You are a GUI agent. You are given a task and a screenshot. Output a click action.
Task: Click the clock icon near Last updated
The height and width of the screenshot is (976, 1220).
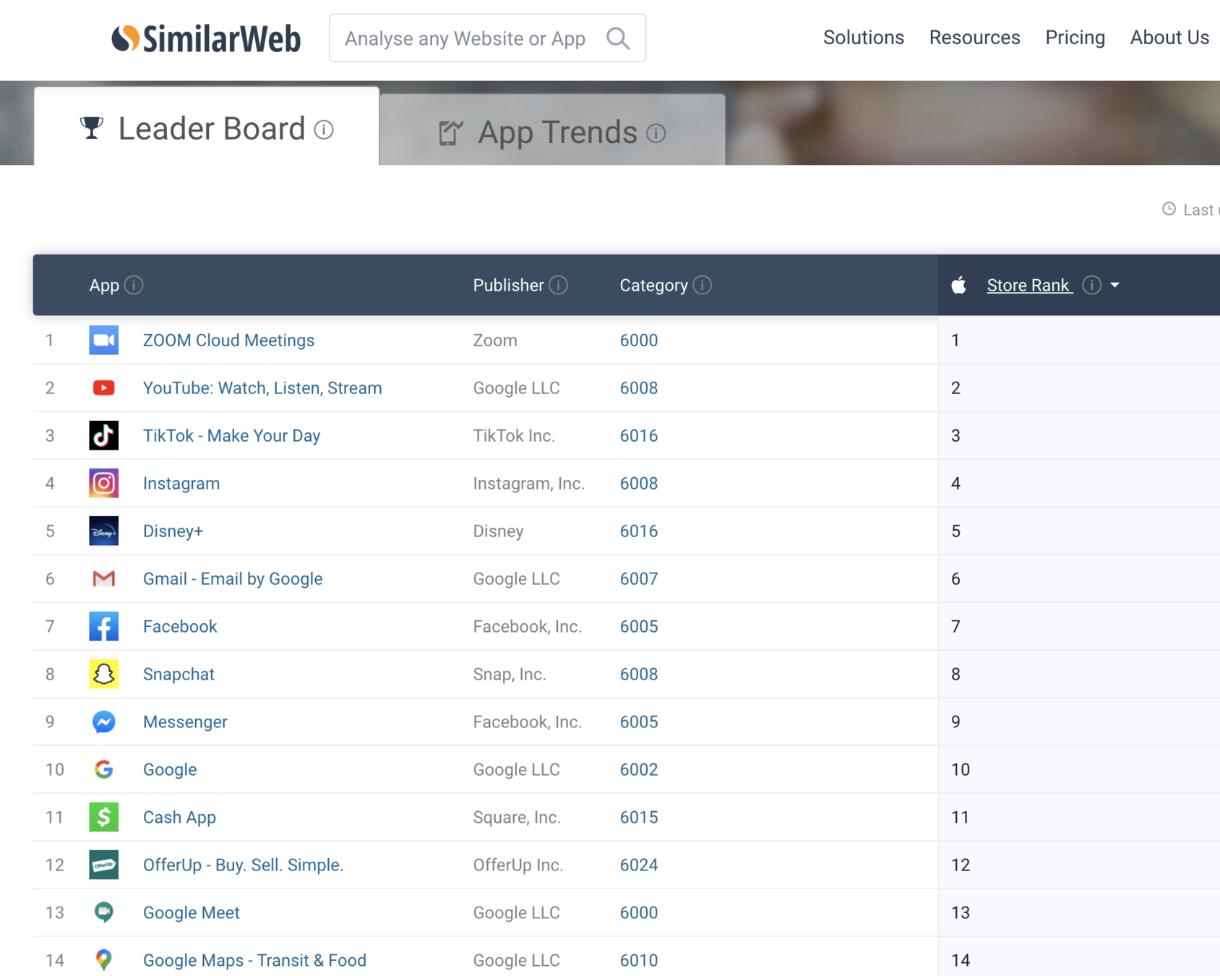(x=1169, y=209)
